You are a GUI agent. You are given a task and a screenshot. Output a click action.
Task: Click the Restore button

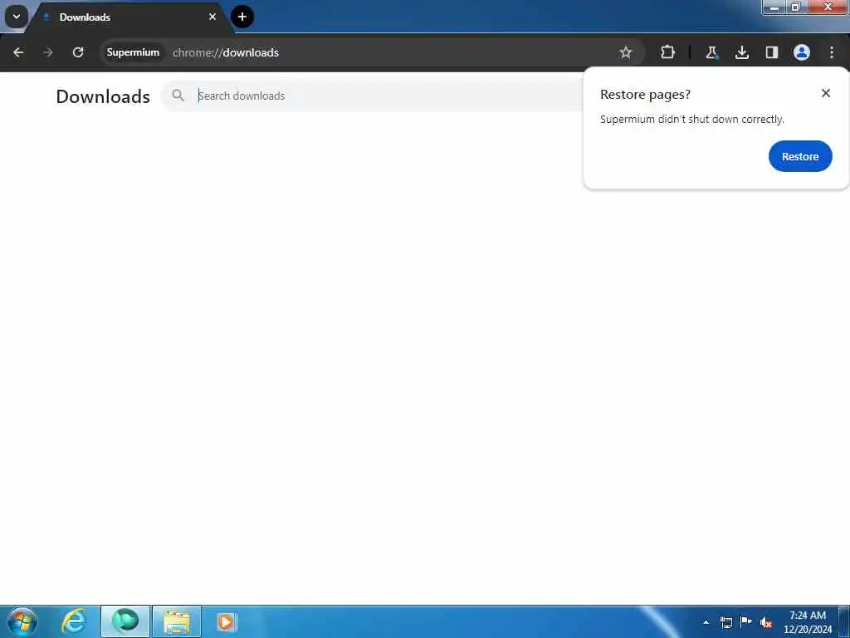800,156
